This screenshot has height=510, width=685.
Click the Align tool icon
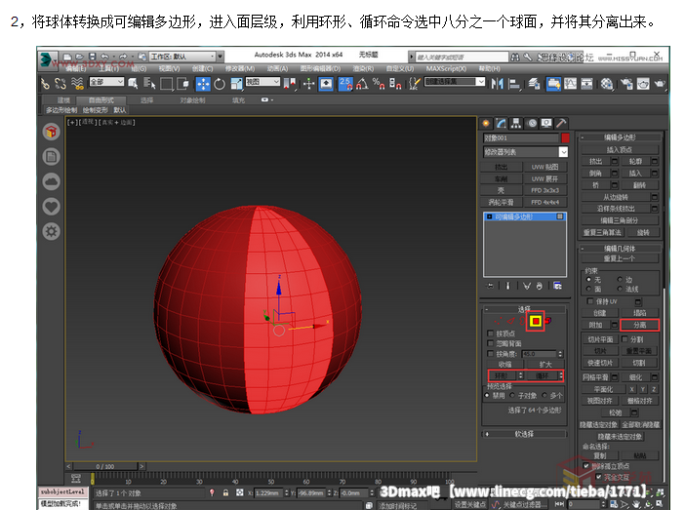[x=514, y=84]
